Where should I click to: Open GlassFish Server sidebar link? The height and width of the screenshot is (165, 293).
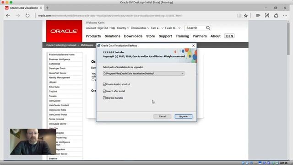(x=58, y=73)
